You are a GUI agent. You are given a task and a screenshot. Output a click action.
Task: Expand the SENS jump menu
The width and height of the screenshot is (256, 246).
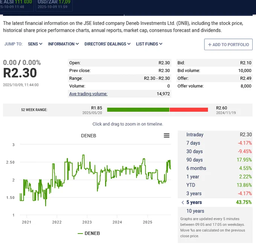point(35,44)
